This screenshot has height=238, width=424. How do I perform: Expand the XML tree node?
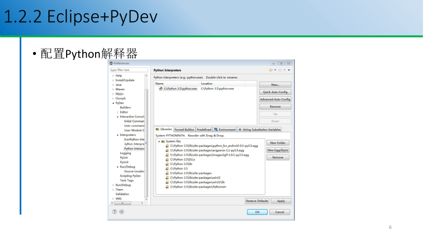(x=113, y=199)
